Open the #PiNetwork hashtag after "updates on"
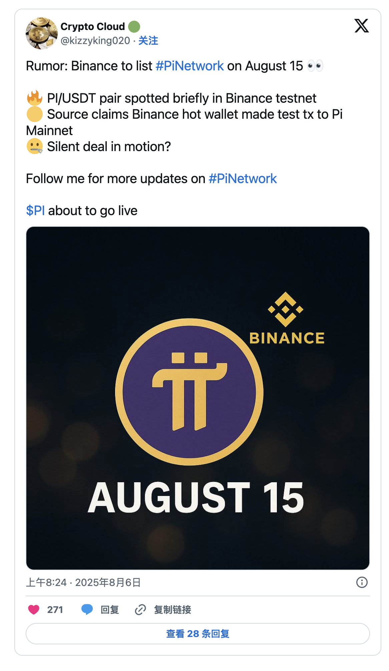This screenshot has width=389, height=671. pos(243,179)
